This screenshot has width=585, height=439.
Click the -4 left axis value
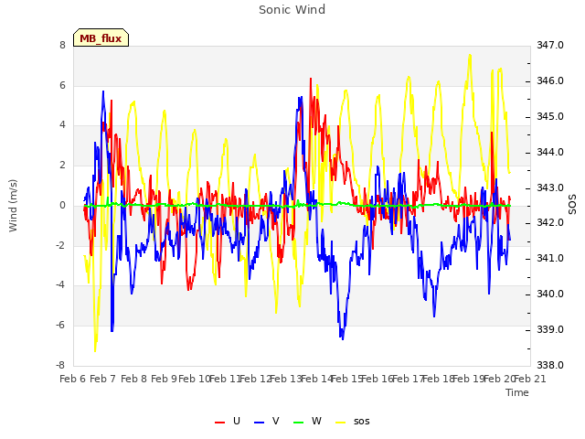60,285
